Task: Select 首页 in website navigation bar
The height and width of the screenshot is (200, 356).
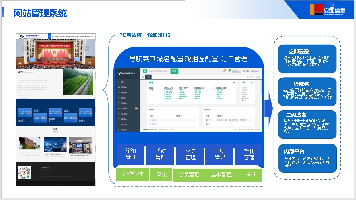Action: (50, 36)
